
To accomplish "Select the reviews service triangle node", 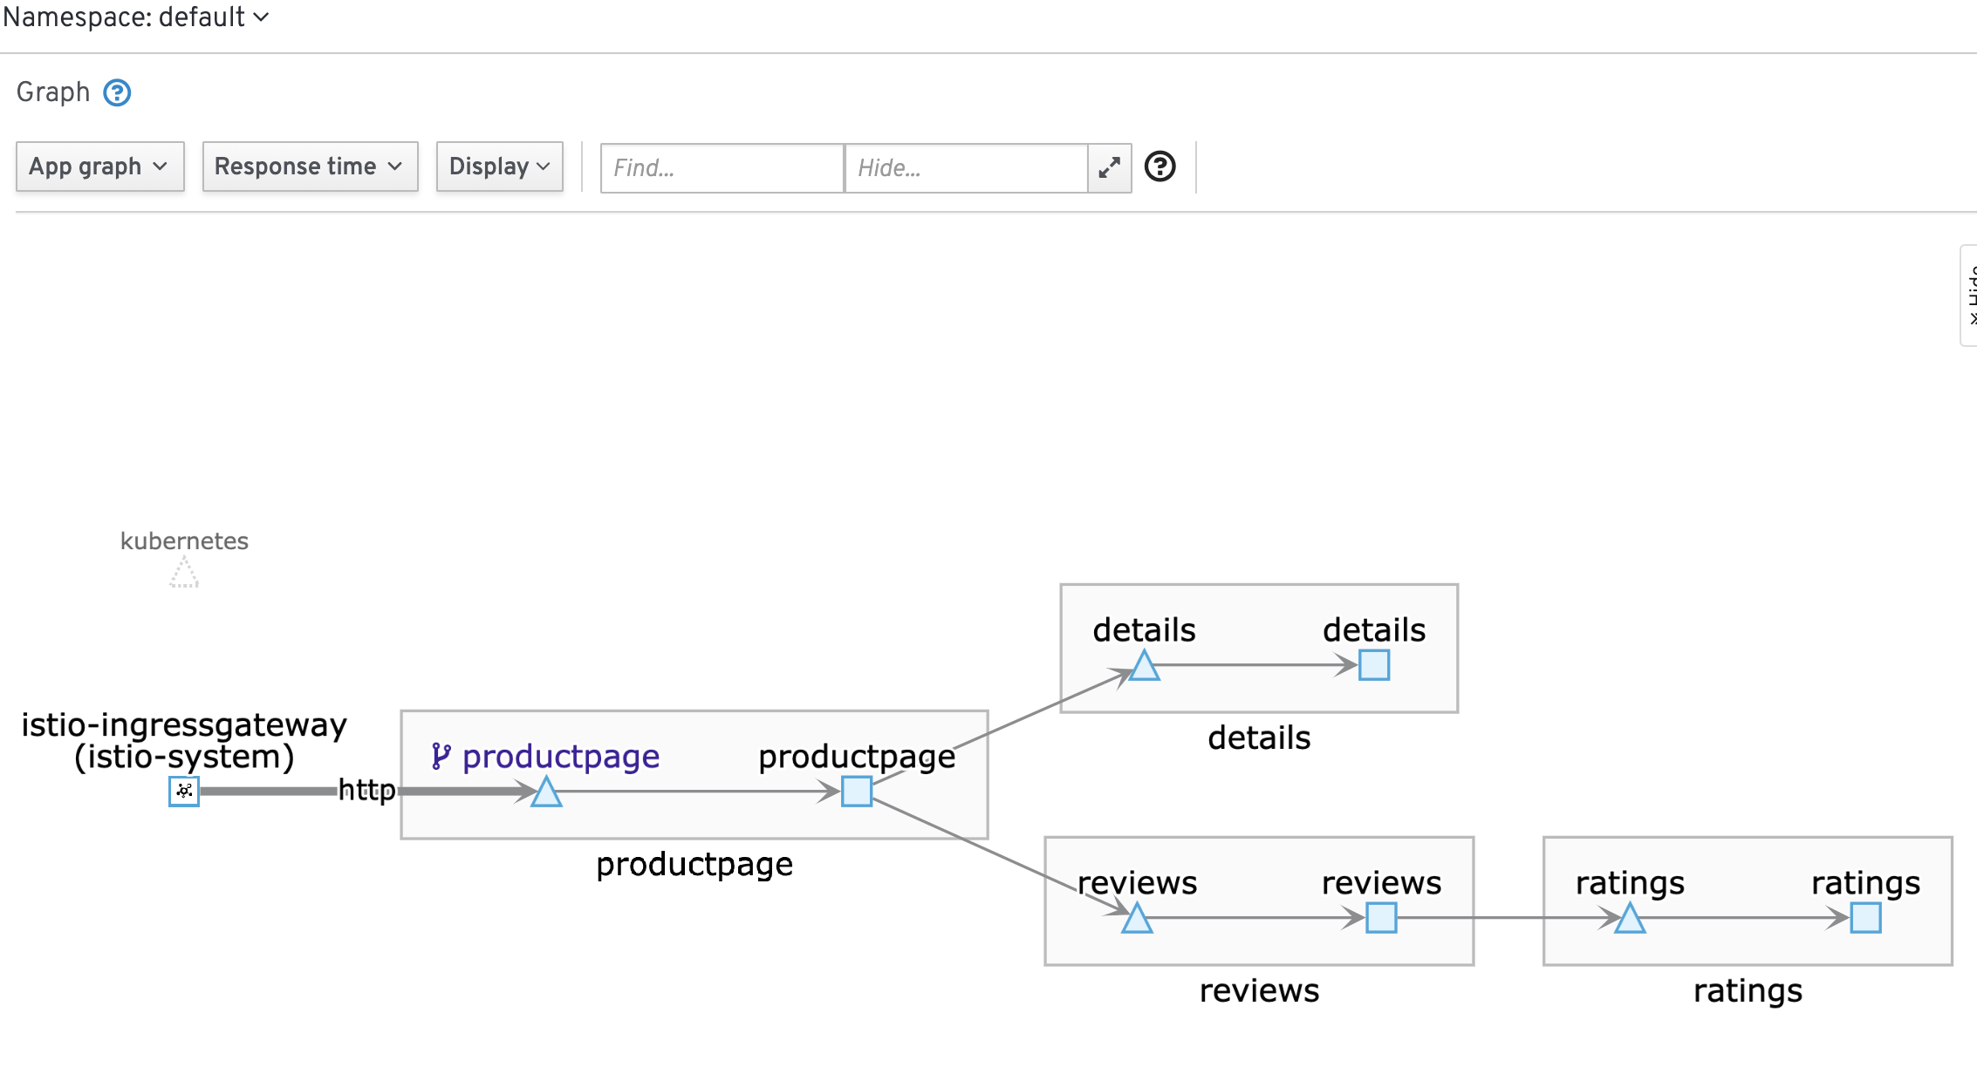I will click(1137, 919).
